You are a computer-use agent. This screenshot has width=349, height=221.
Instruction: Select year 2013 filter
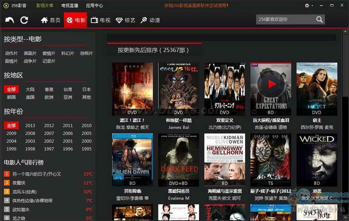tap(30, 126)
